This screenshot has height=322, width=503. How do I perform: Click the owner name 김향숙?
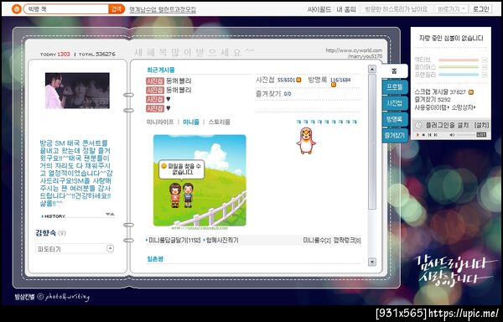point(46,232)
